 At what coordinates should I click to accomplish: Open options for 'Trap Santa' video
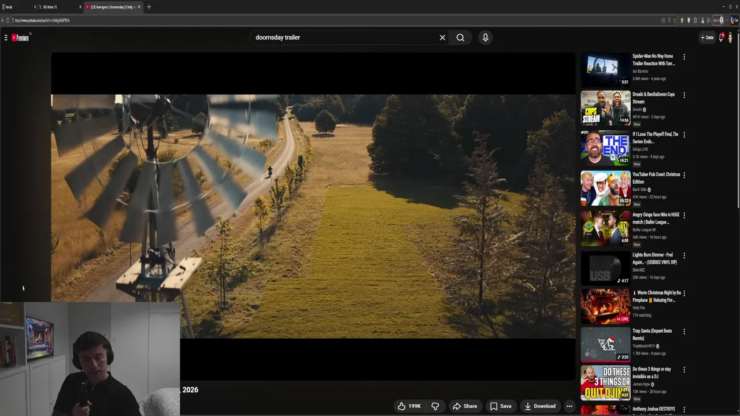click(x=684, y=332)
